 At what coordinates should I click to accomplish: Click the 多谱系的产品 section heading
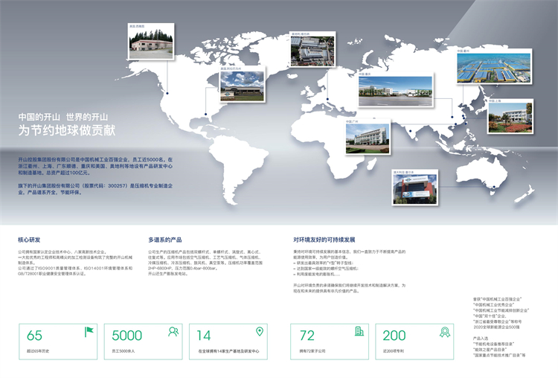click(165, 240)
